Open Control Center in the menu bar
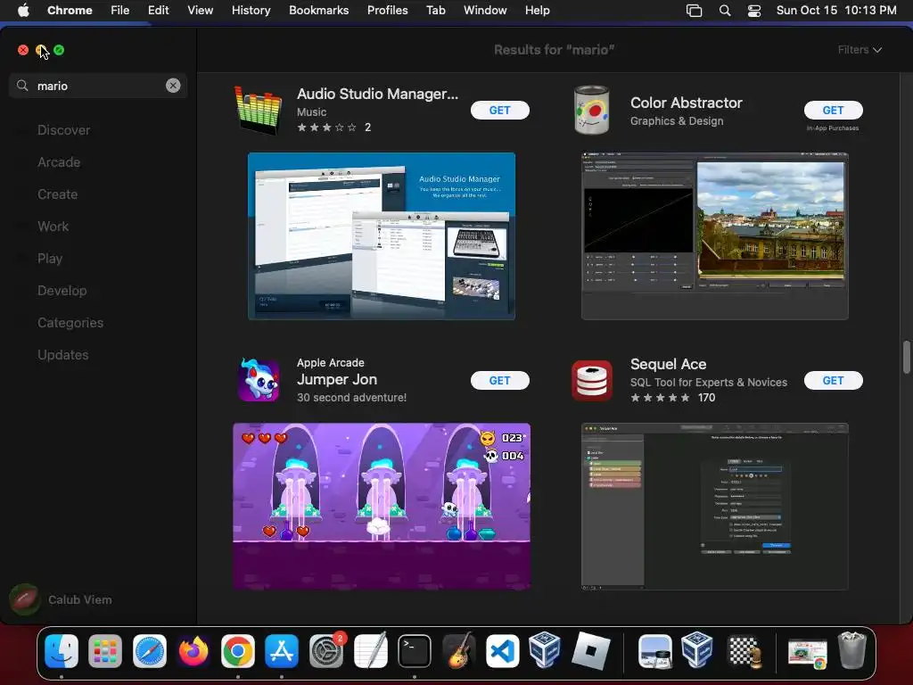Viewport: 913px width, 685px height. click(754, 11)
